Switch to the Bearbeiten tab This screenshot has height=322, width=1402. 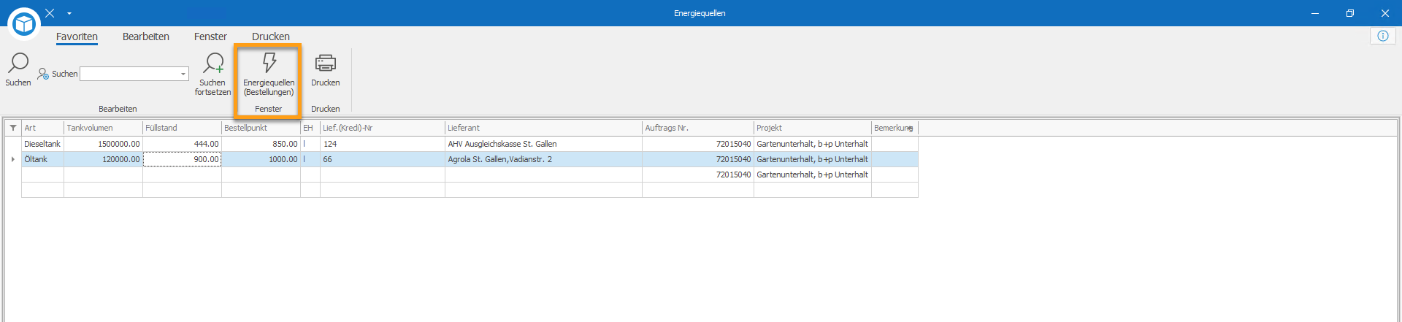pos(146,37)
